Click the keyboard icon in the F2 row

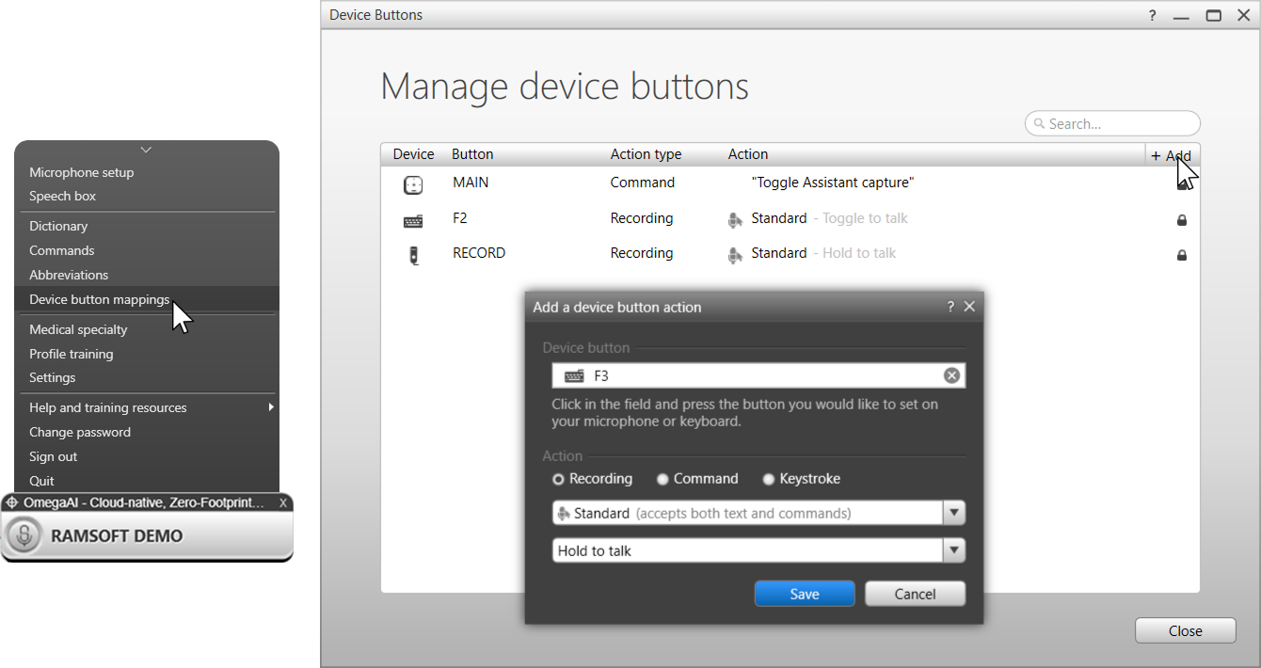[413, 221]
